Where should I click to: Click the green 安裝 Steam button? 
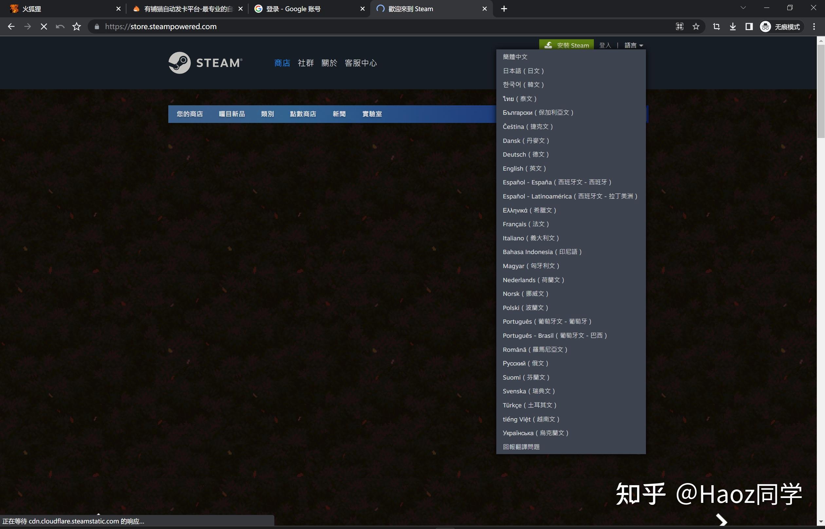pos(566,45)
